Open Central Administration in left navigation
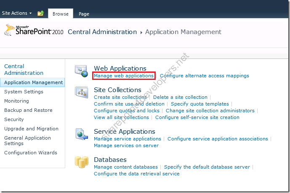 tap(24, 70)
